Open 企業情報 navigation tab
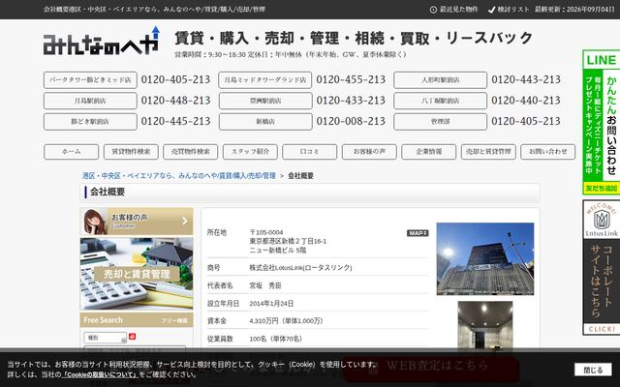The width and height of the screenshot is (620, 387). pos(428,152)
